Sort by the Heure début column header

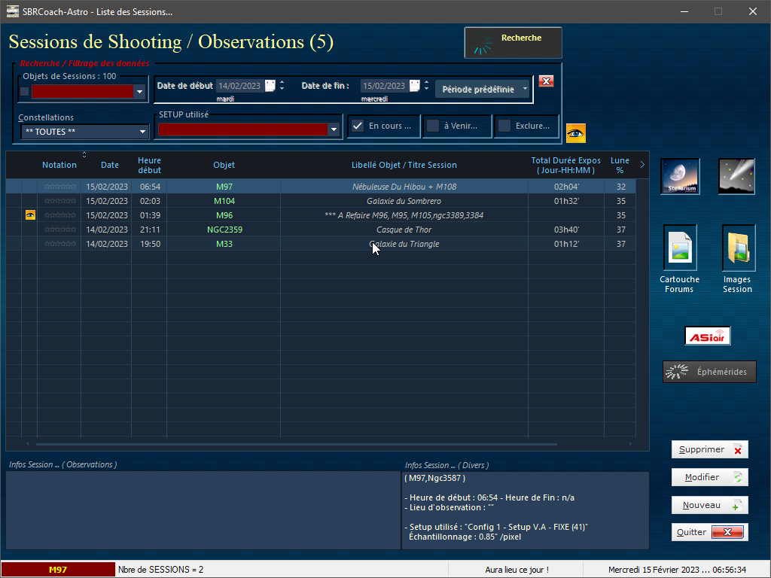click(x=149, y=165)
